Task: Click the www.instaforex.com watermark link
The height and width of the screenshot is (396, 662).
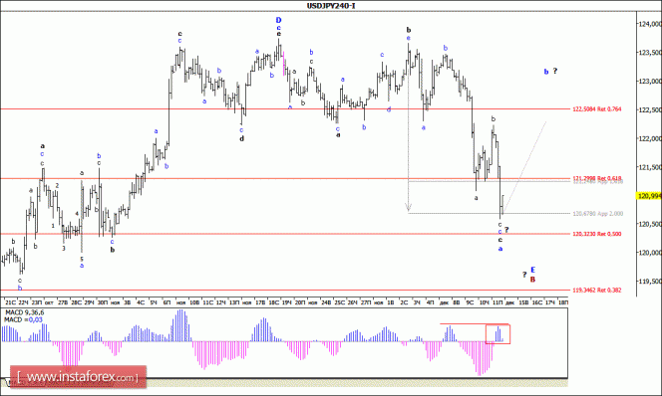Action: 79,377
